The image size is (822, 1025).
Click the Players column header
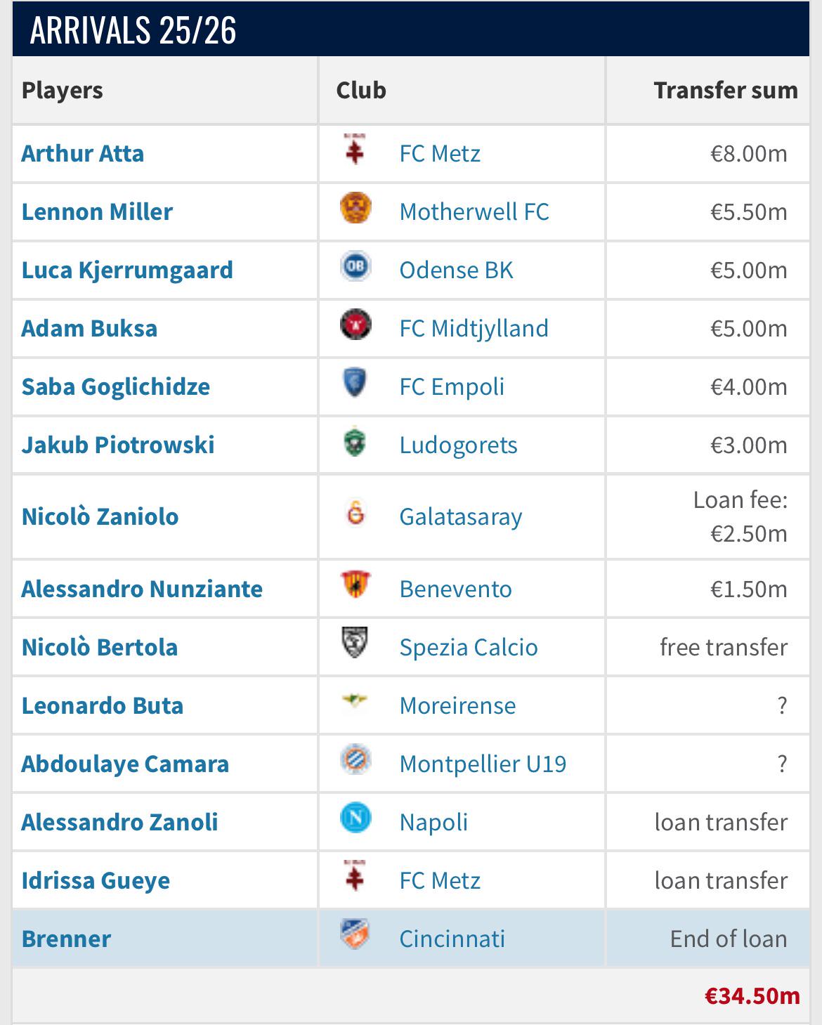[x=63, y=91]
